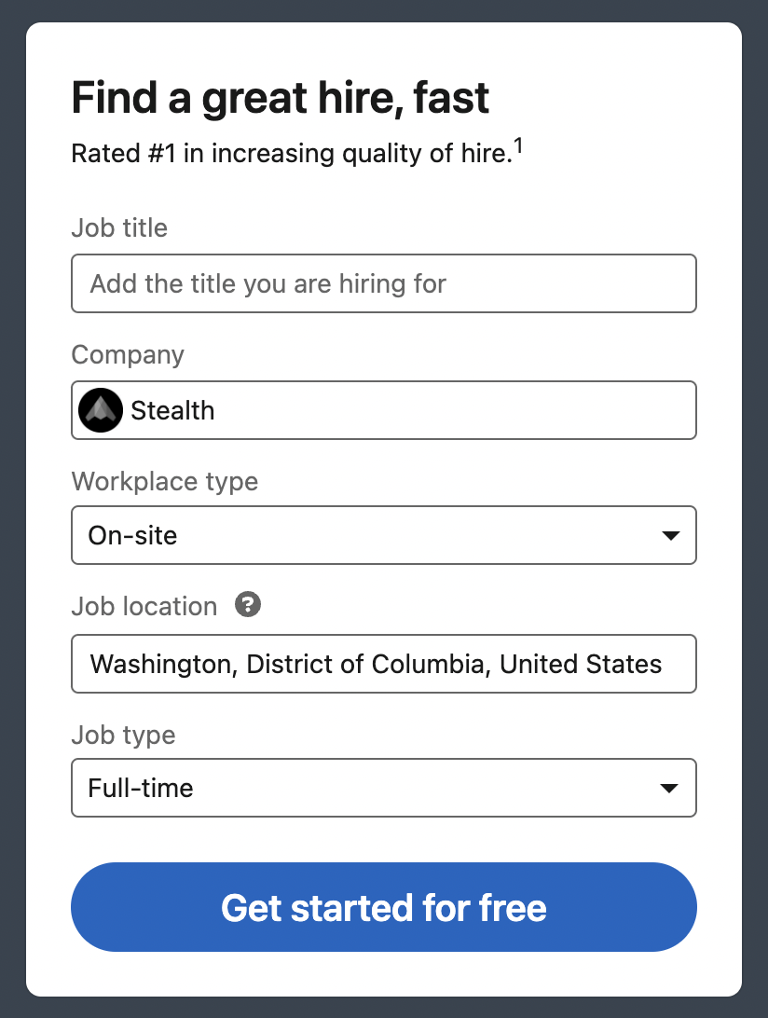Click the Workplace type label
Viewport: 768px width, 1018px height.
tap(165, 482)
